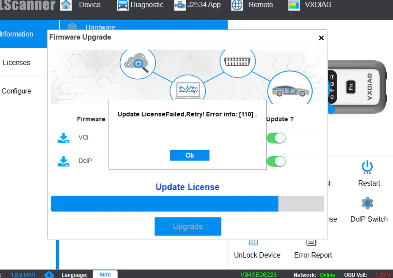The width and height of the screenshot is (393, 278).
Task: Click the Update License heading
Action: coord(188,187)
